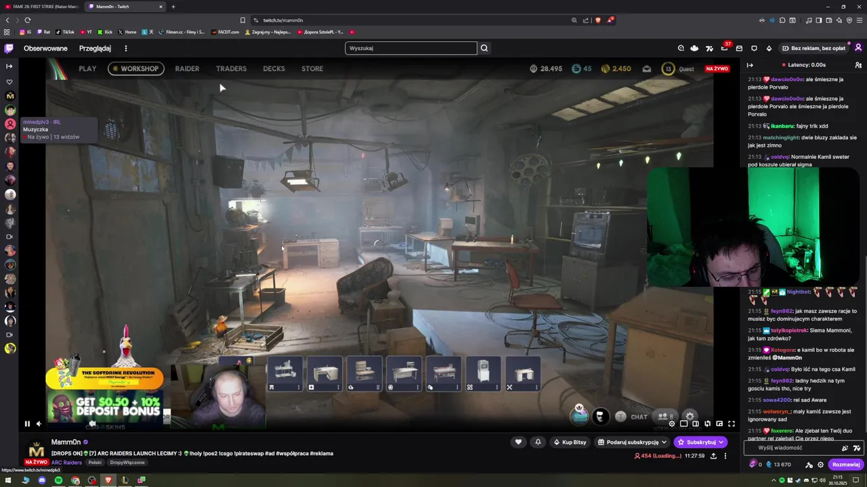Viewport: 867px width, 487px height.
Task: Select the MammOn - Twitch browser tab
Action: pos(124,7)
